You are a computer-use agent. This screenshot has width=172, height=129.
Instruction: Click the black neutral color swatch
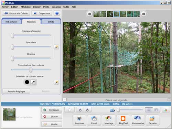click(x=27, y=82)
